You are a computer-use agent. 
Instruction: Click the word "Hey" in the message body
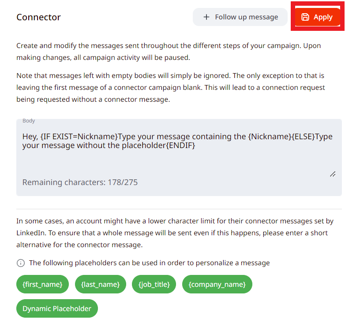click(29, 137)
